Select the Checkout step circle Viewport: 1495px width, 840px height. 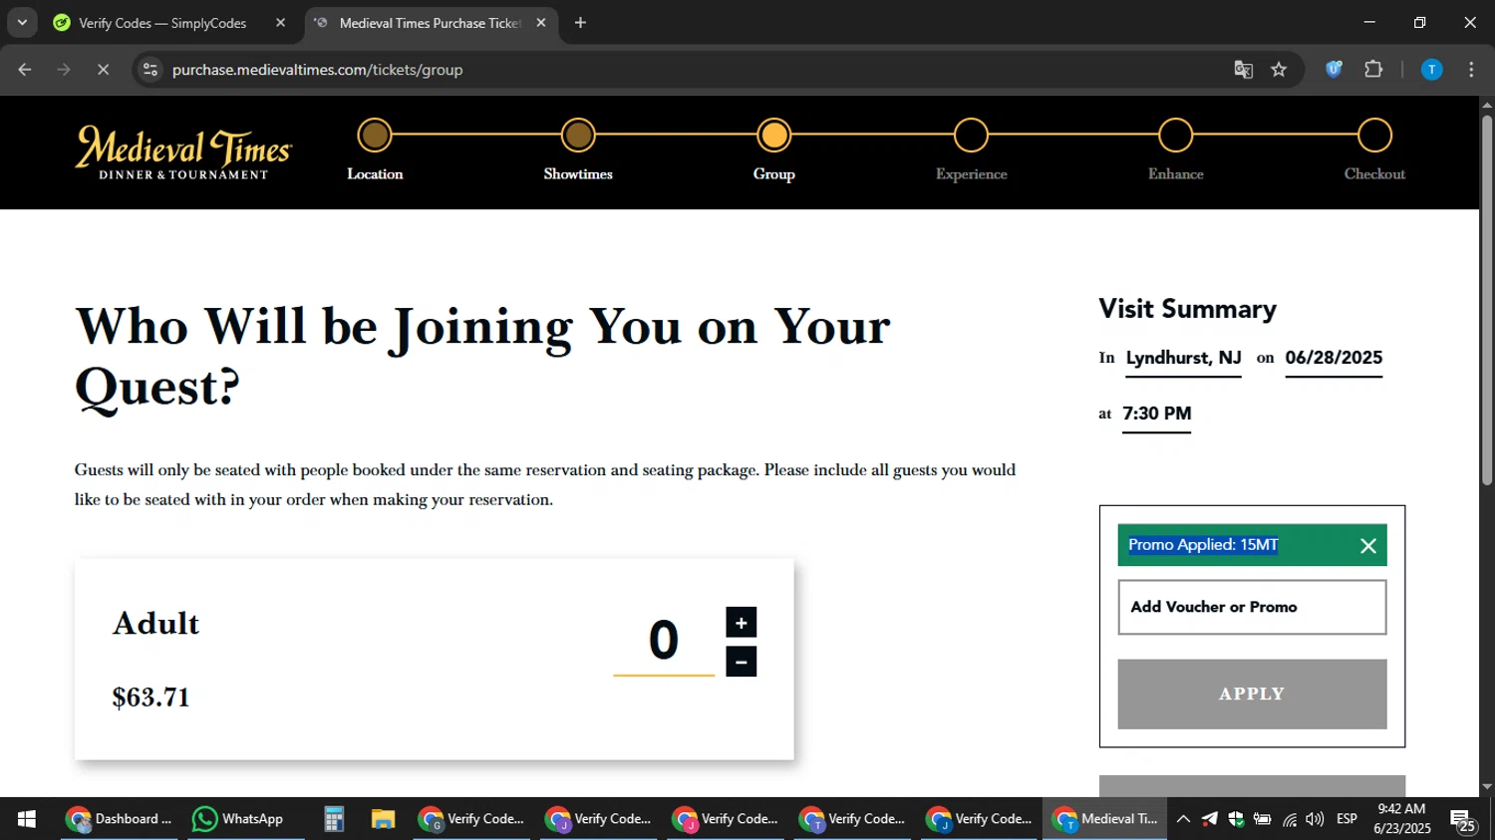click(1374, 136)
